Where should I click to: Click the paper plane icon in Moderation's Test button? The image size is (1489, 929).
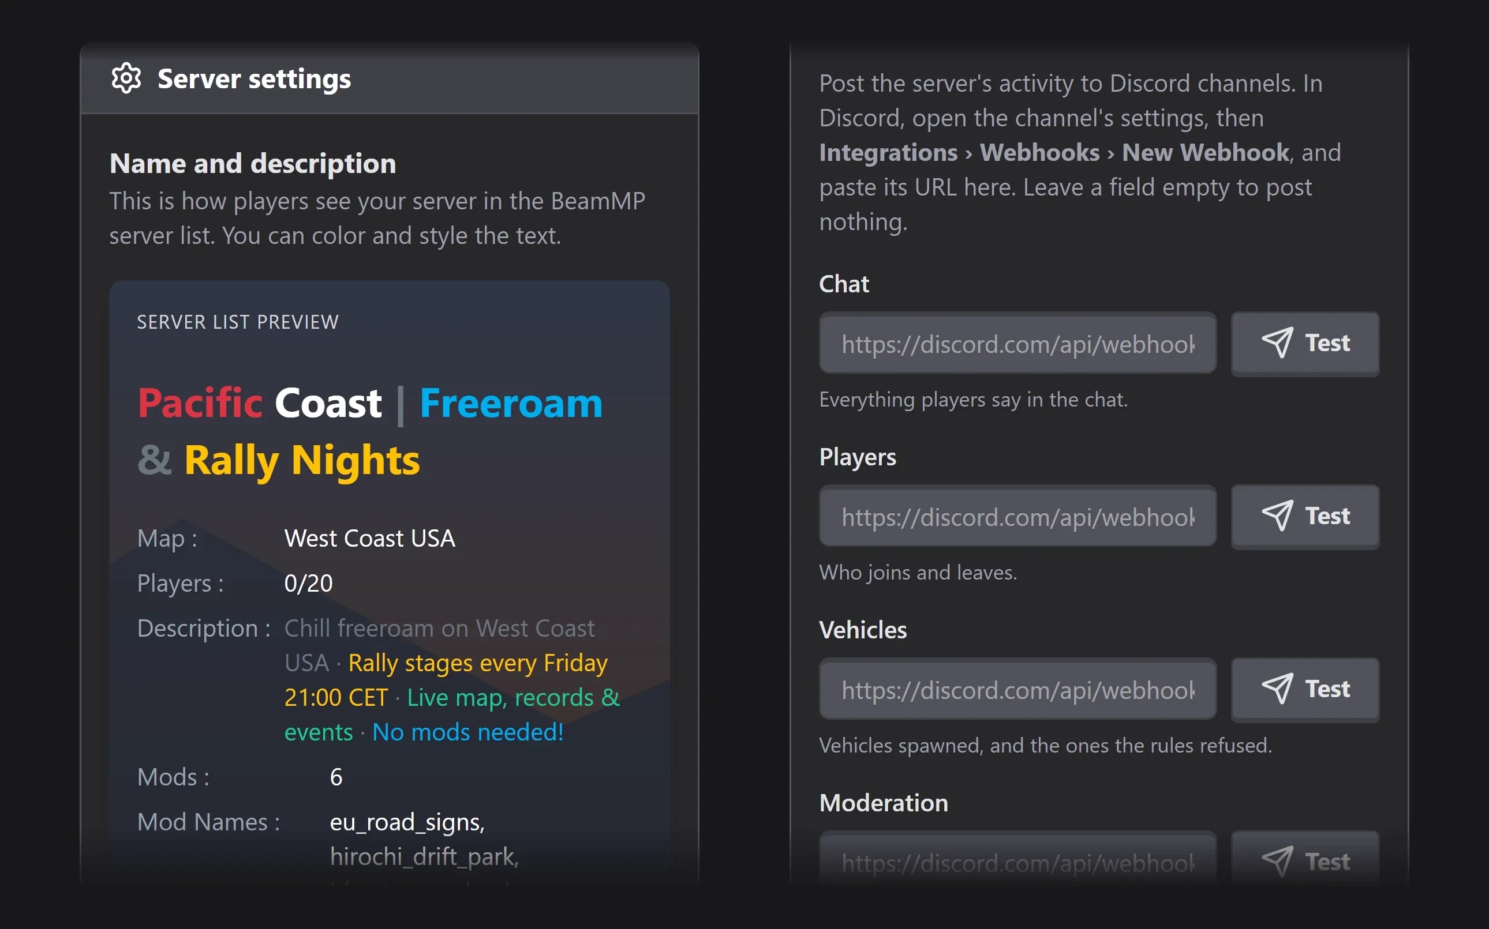1277,862
